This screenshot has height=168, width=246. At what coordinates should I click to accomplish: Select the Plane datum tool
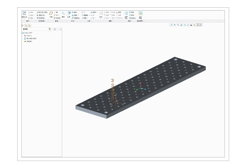click(51, 14)
